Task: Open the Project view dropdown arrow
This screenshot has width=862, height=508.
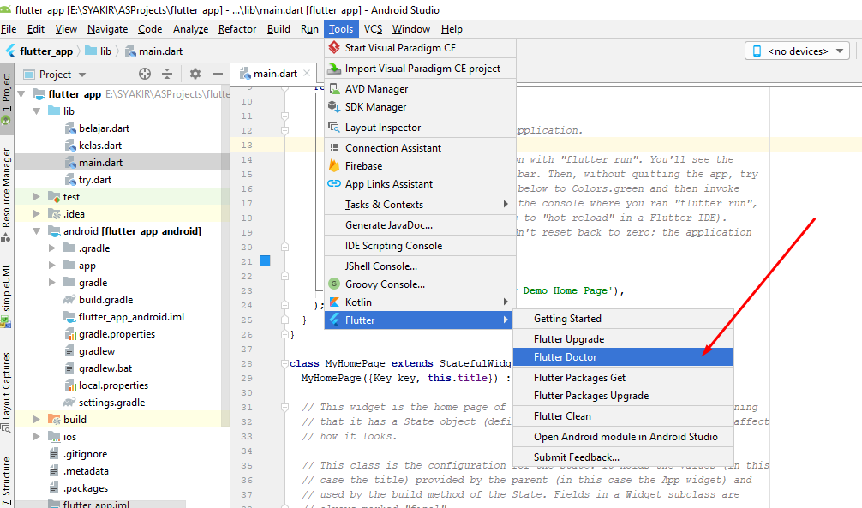Action: point(82,75)
